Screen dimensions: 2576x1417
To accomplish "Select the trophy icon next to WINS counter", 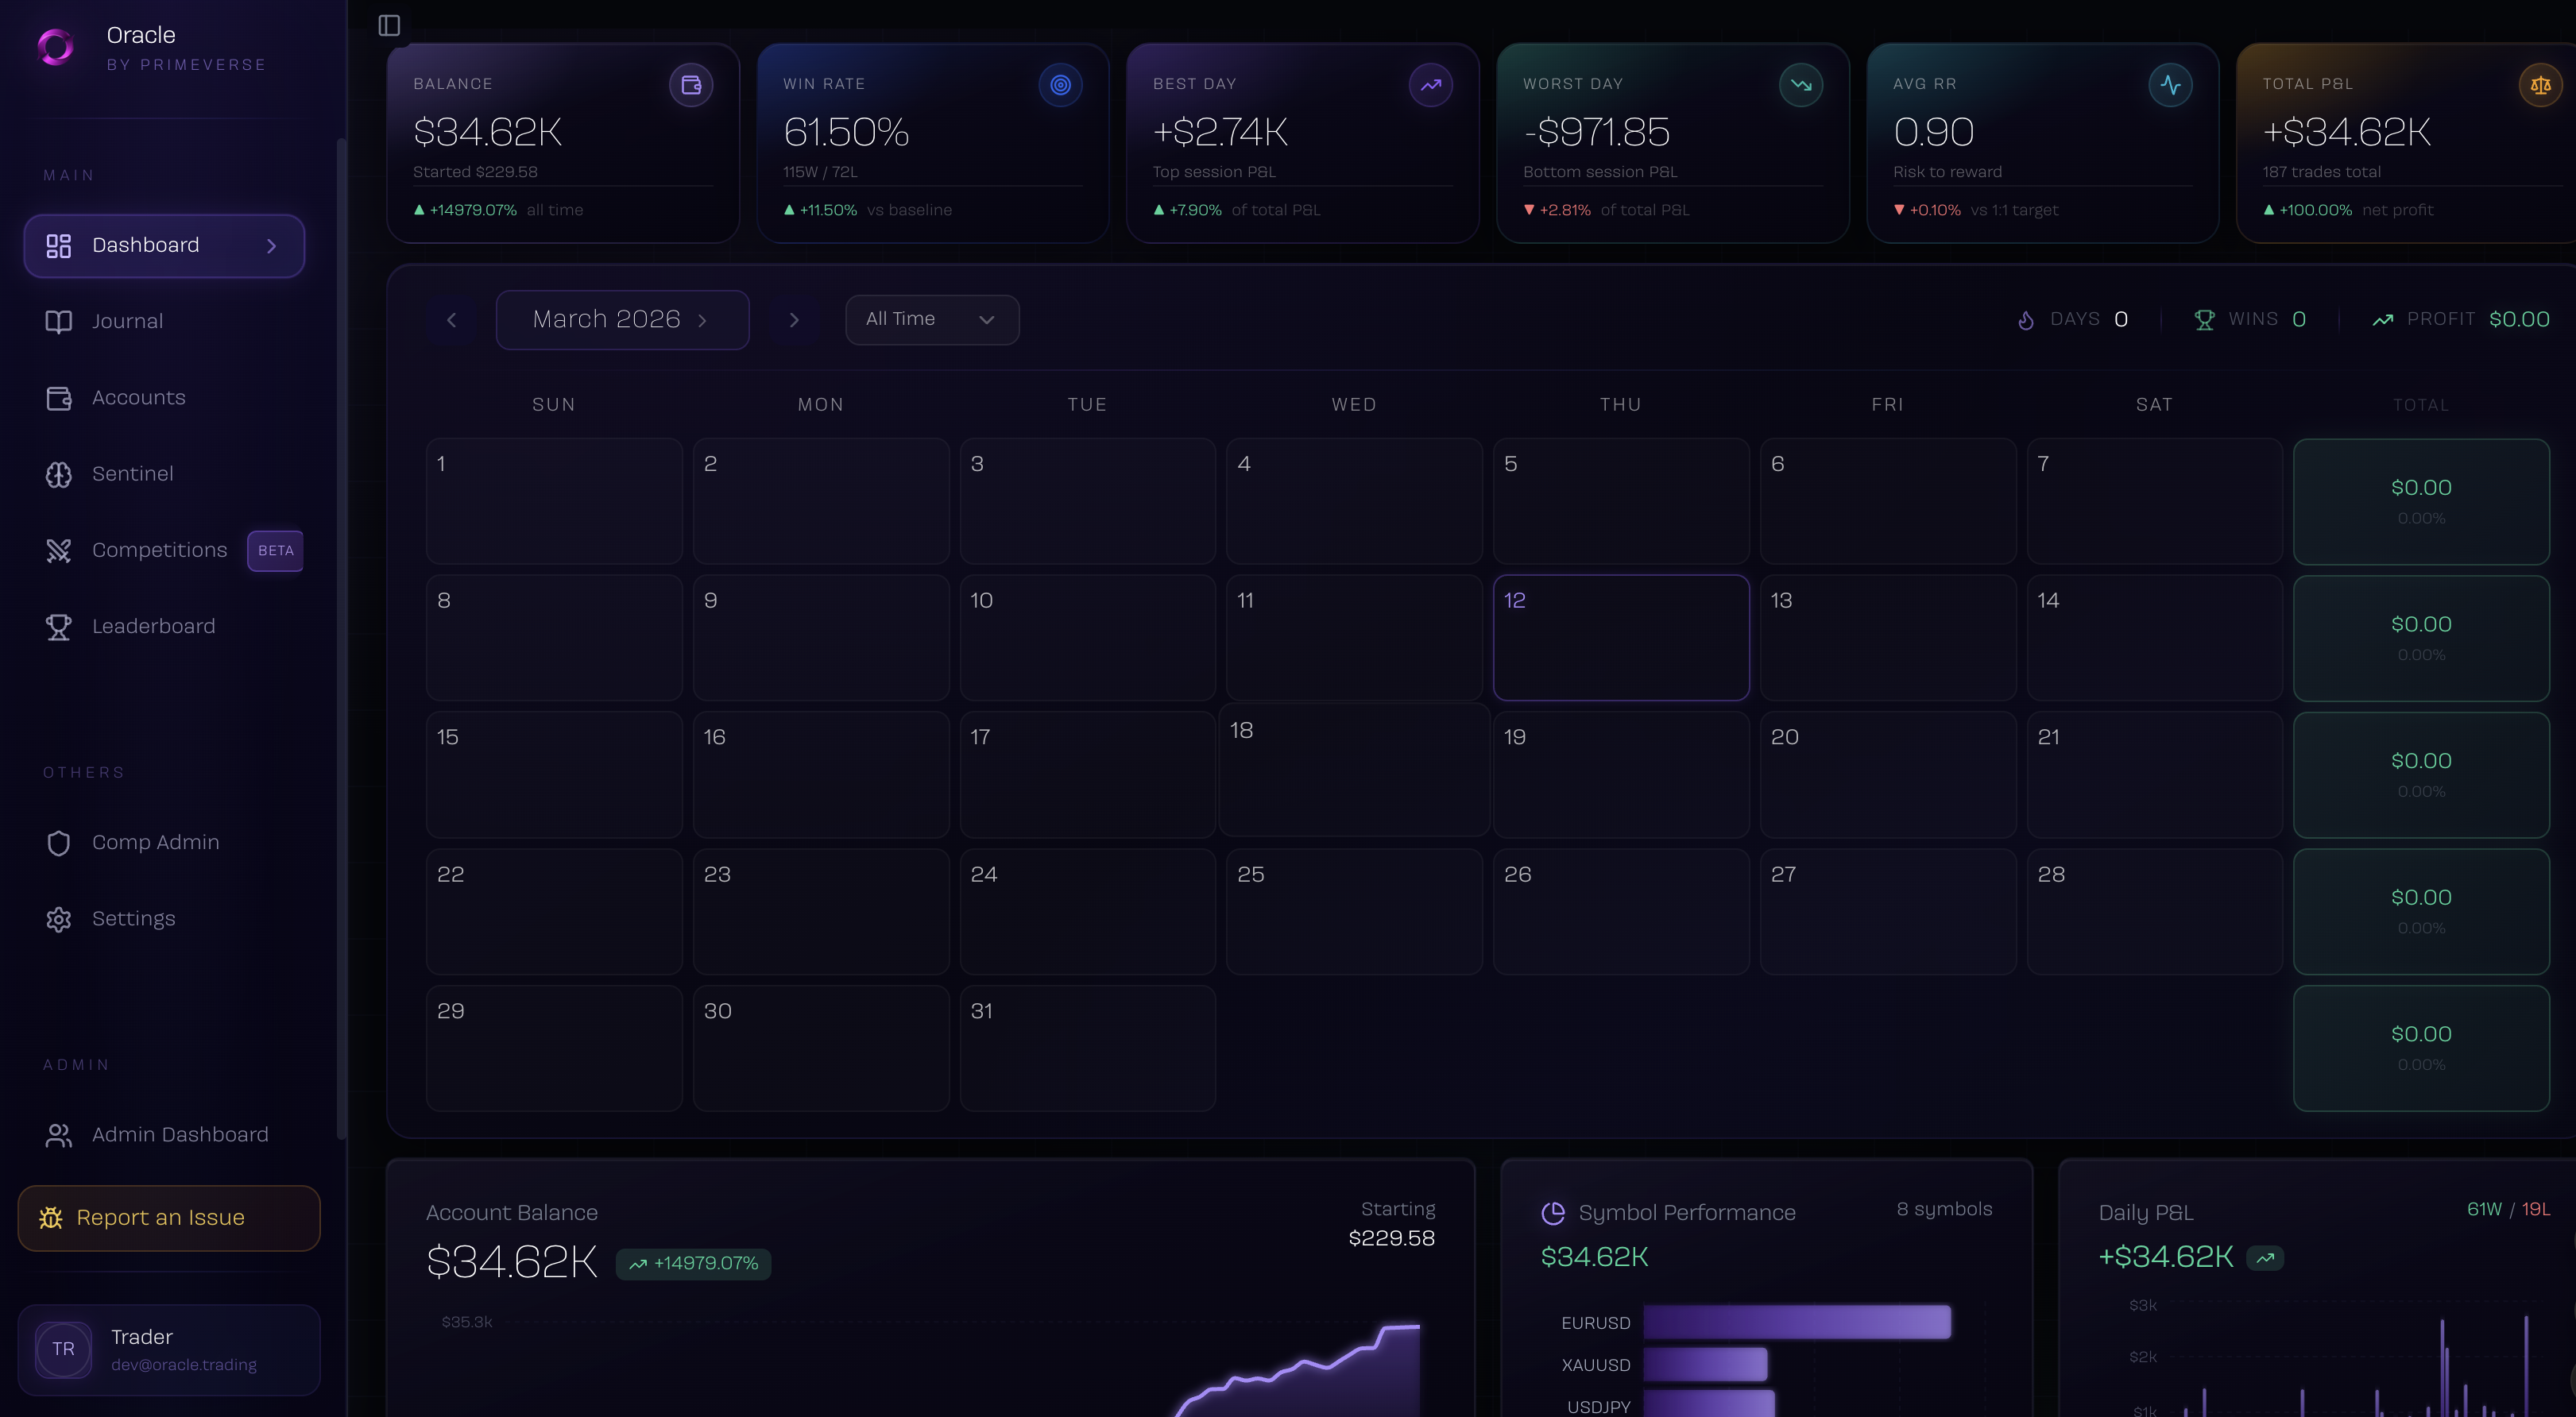I will pos(2205,319).
